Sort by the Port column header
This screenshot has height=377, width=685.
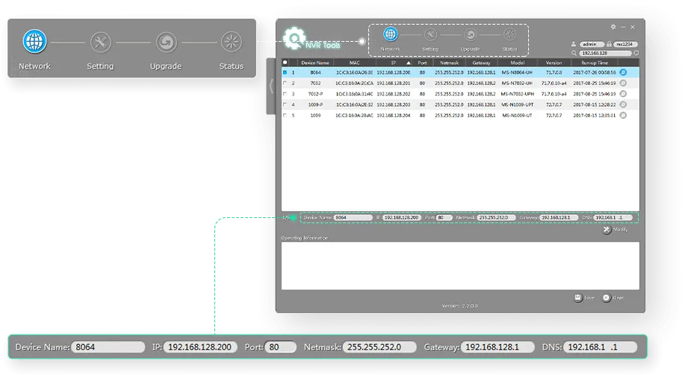[x=422, y=63]
